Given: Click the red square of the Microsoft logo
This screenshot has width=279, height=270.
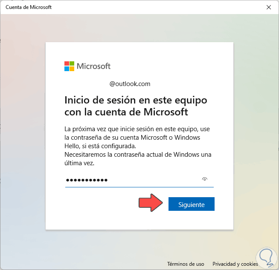Looking at the screenshot, I should 67,63.
